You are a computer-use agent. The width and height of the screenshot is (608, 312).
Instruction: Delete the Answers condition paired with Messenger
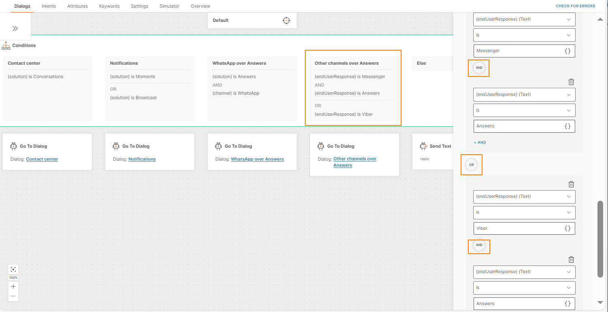point(571,82)
